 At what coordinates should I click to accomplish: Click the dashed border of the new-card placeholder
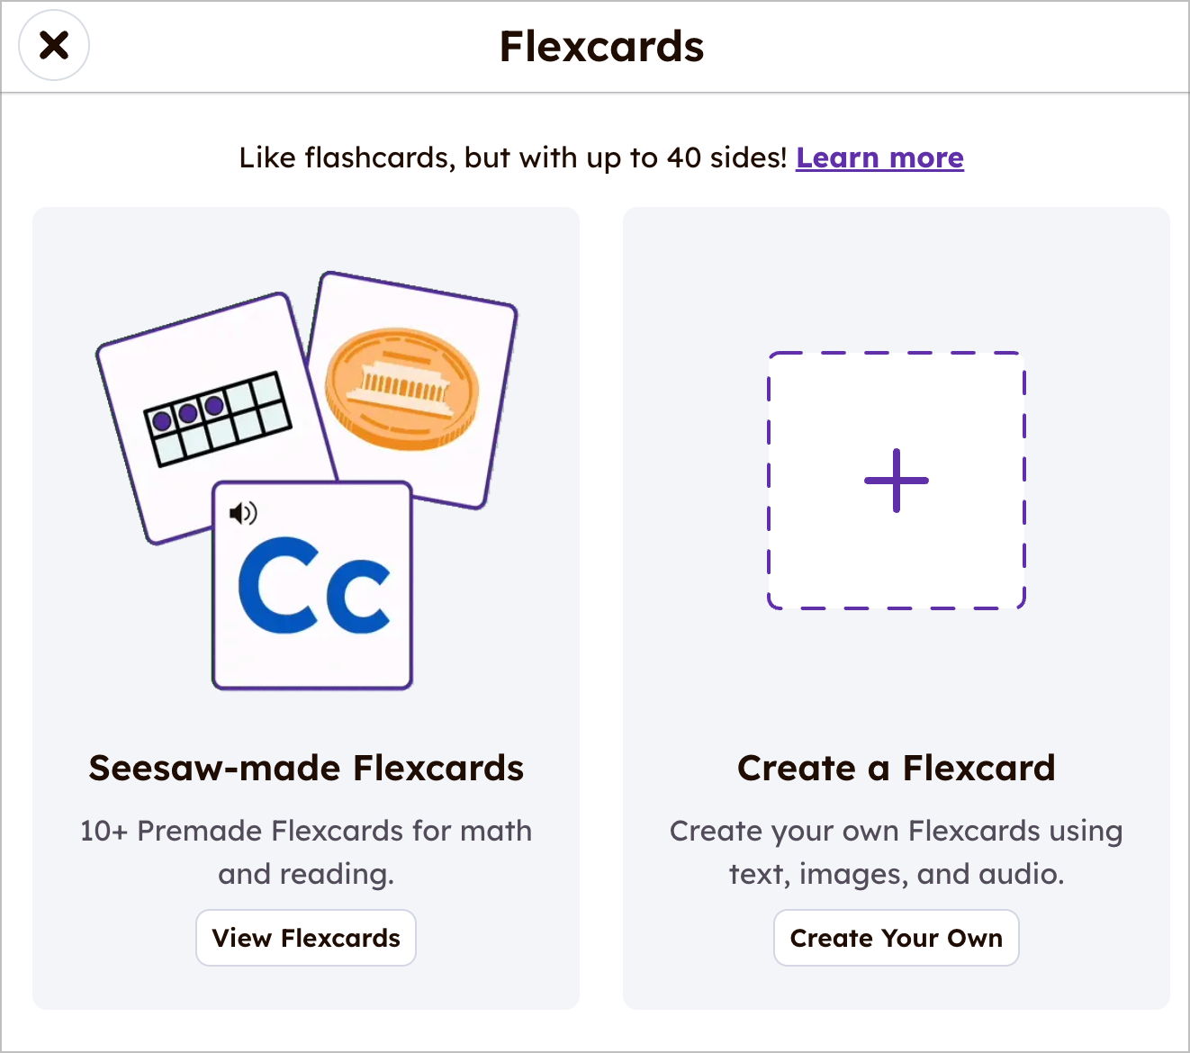click(x=769, y=481)
